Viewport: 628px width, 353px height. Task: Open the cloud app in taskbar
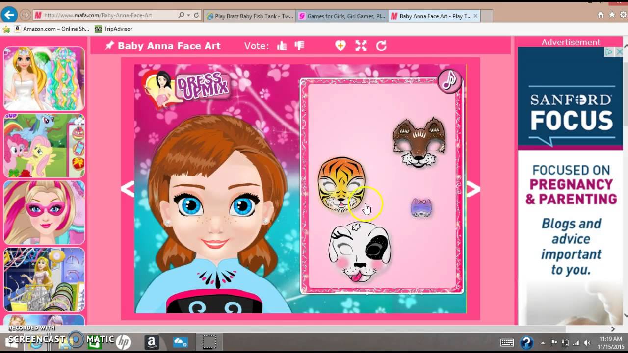pyautogui.click(x=180, y=342)
